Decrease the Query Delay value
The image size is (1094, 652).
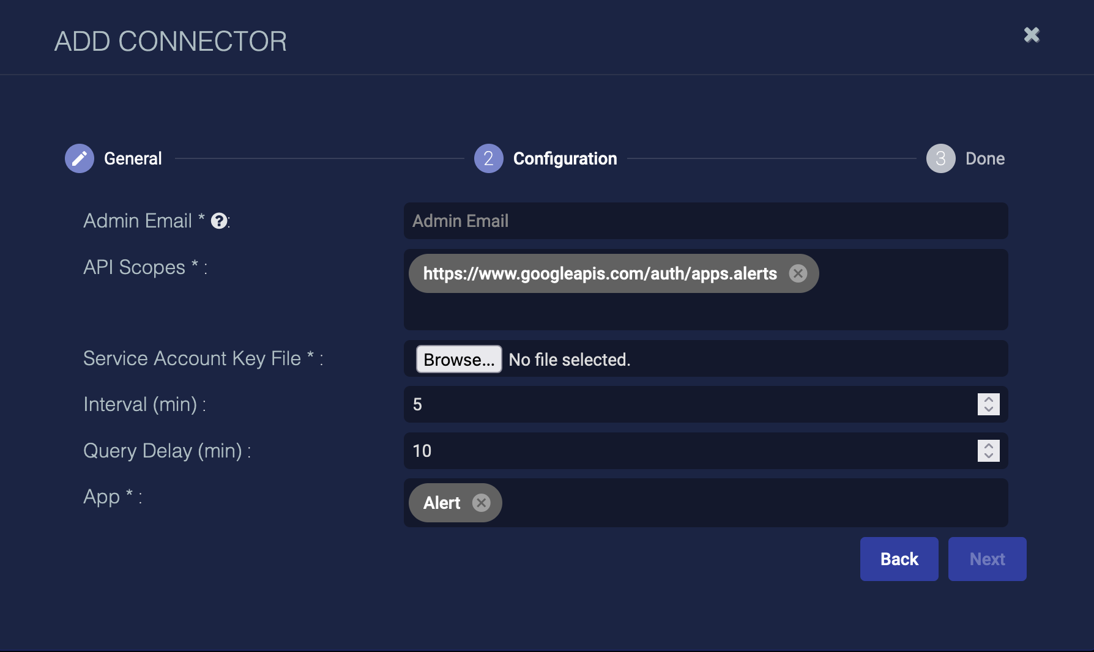point(989,456)
